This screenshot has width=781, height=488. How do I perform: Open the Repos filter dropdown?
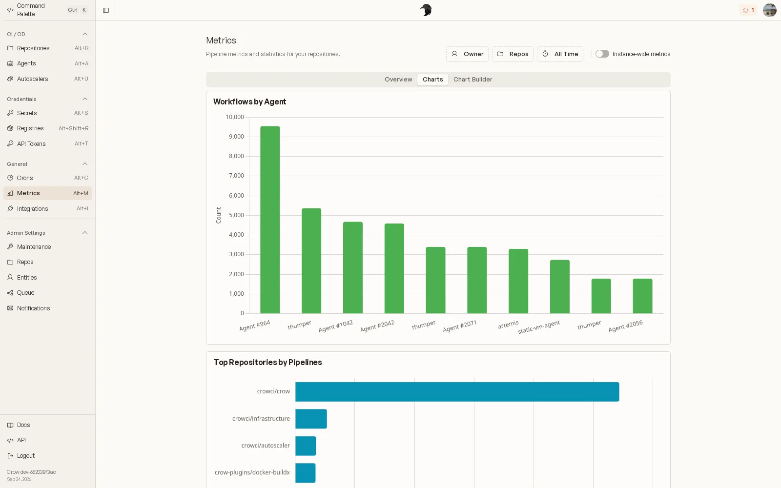tap(513, 54)
